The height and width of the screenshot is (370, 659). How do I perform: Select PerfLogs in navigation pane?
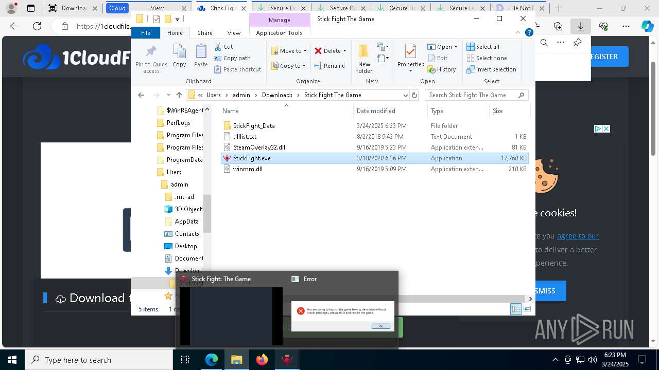click(178, 123)
